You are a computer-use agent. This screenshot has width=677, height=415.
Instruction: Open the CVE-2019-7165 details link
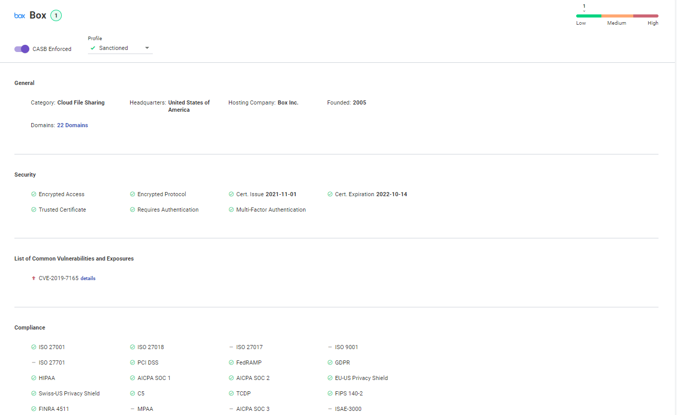[x=88, y=278]
